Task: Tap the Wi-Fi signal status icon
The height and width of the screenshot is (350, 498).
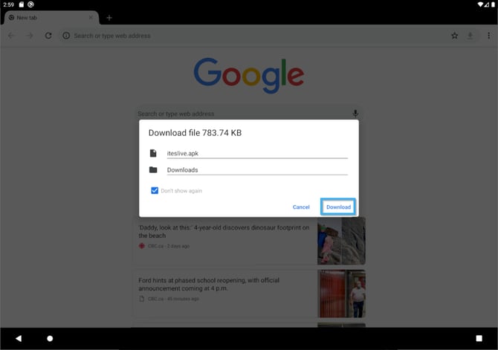Action: click(x=480, y=4)
